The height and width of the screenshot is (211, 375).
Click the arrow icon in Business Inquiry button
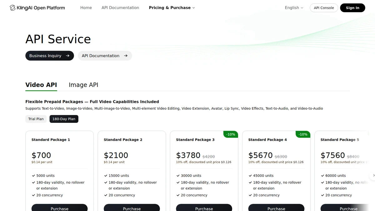[67, 56]
